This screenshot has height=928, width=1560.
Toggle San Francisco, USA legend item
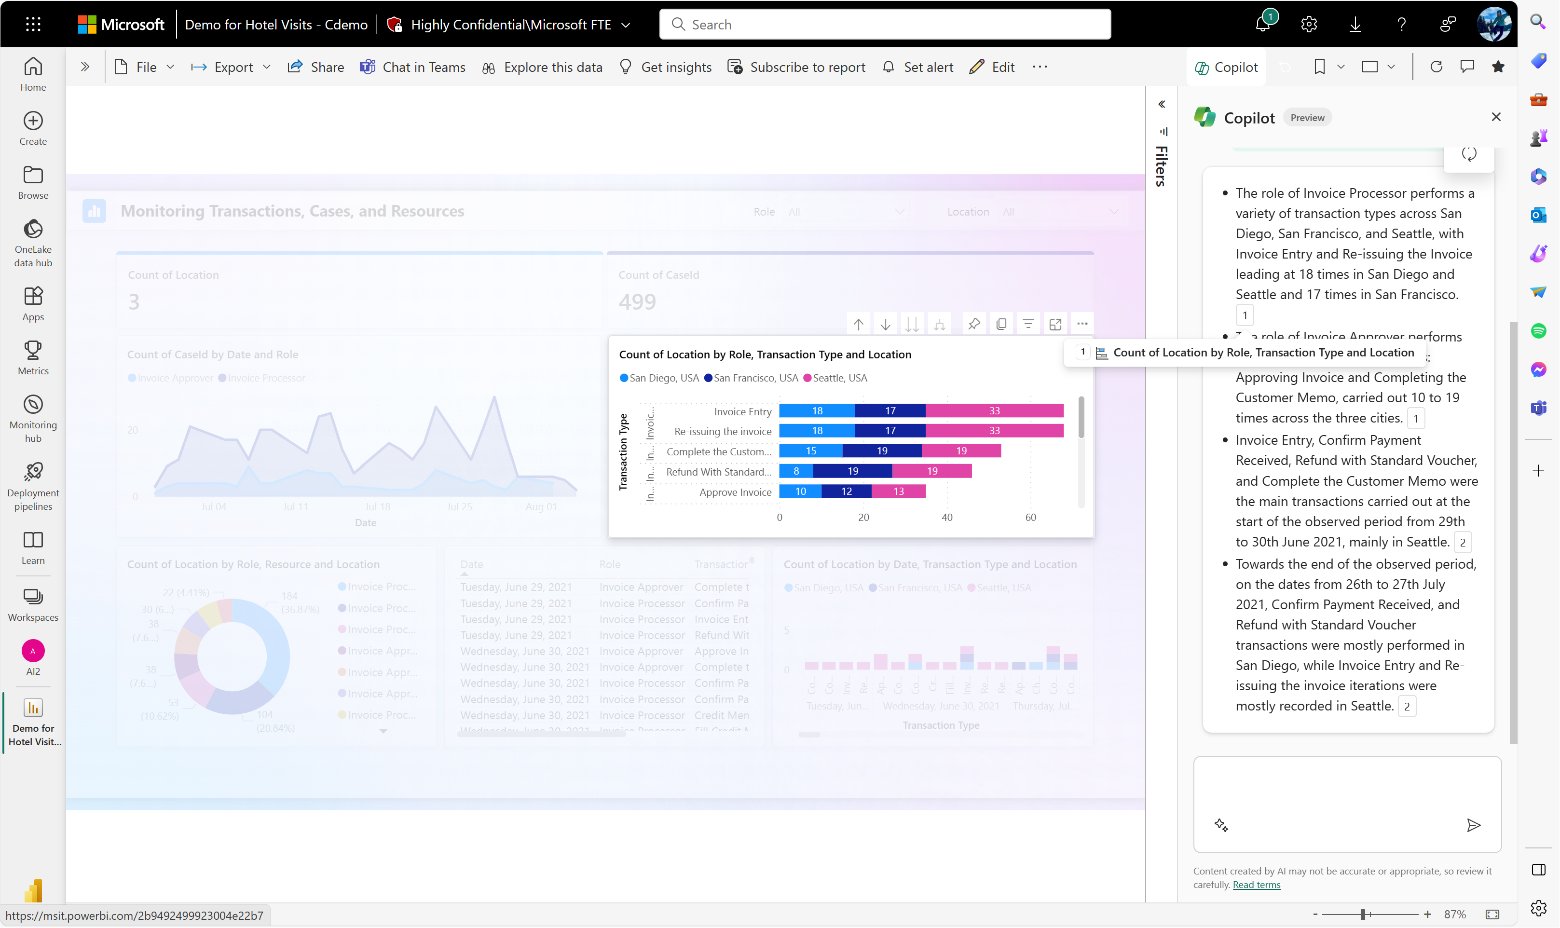(751, 378)
